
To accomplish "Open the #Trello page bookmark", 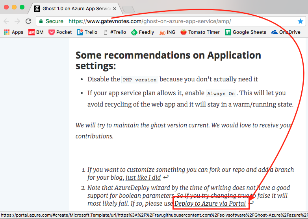I will click(115, 32).
